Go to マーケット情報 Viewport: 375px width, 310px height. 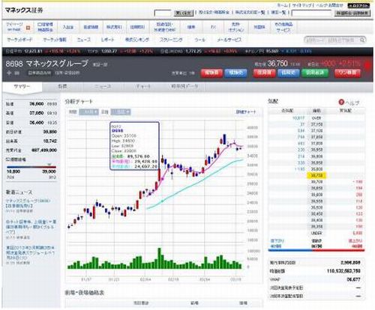pyautogui.click(x=55, y=40)
